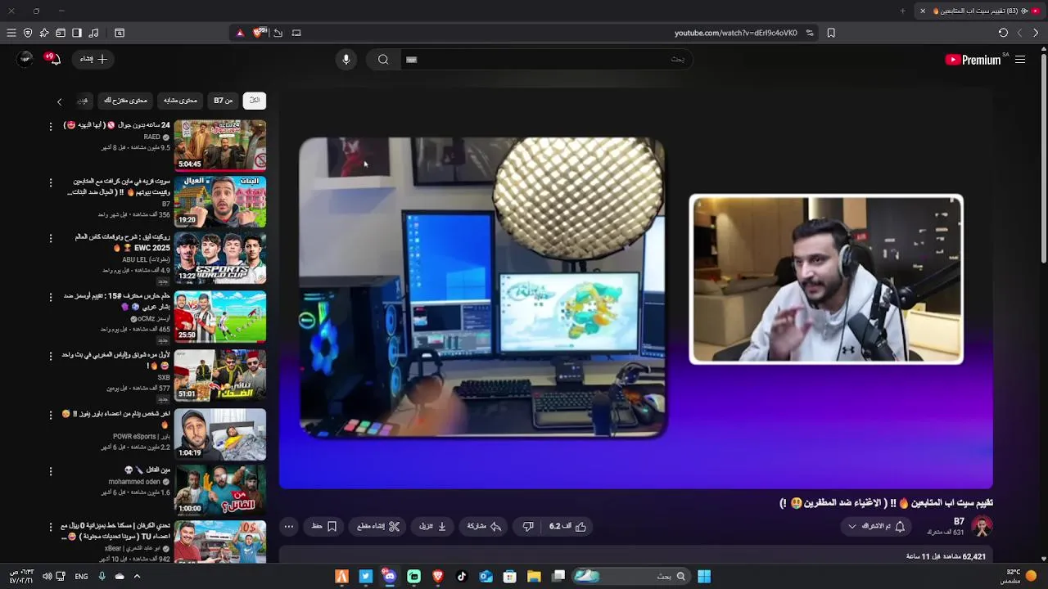Select the 'محتوى مقترح لك' filter chip
Image resolution: width=1048 pixels, height=589 pixels.
tap(125, 101)
